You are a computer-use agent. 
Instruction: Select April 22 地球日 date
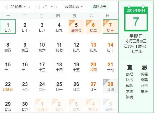point(8,87)
